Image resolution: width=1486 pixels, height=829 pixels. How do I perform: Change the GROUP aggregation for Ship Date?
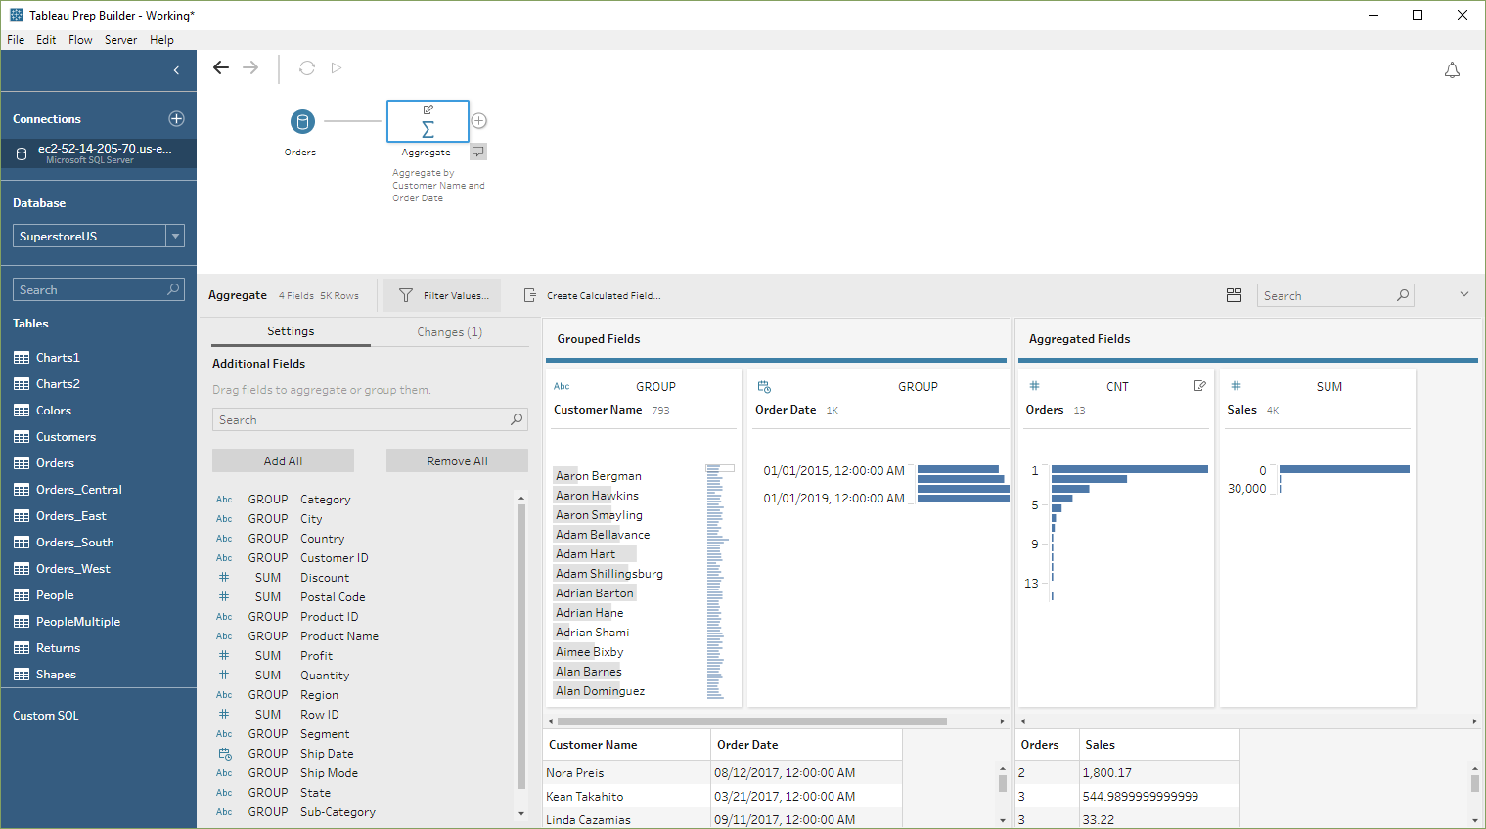[x=268, y=754]
